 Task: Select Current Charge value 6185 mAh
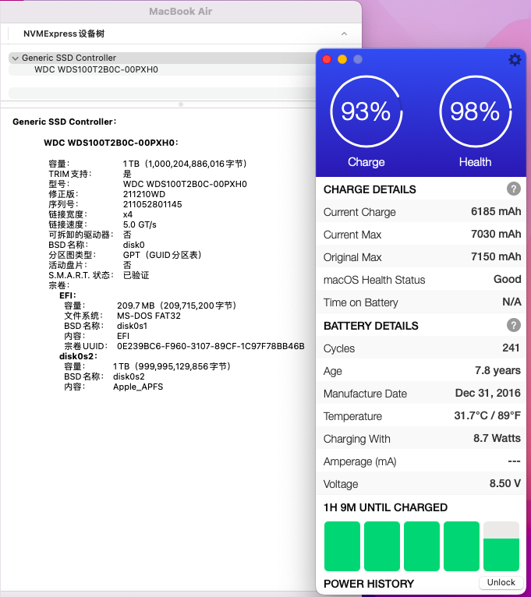click(x=496, y=212)
